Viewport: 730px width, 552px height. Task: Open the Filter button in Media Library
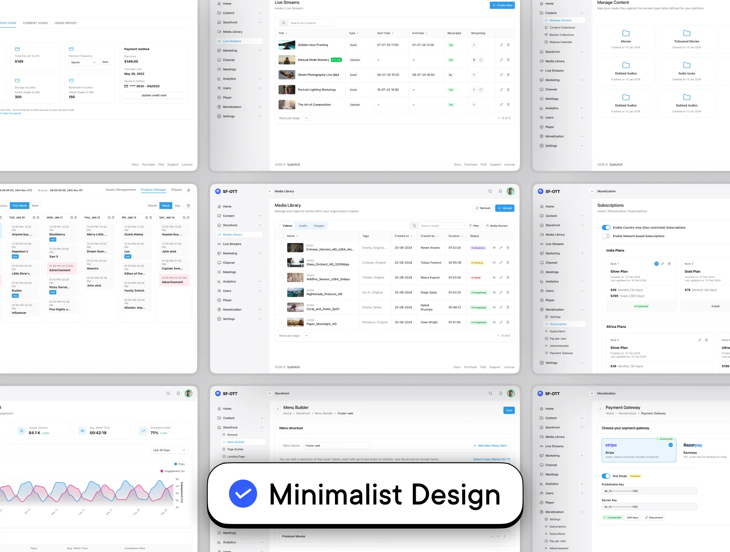click(474, 226)
